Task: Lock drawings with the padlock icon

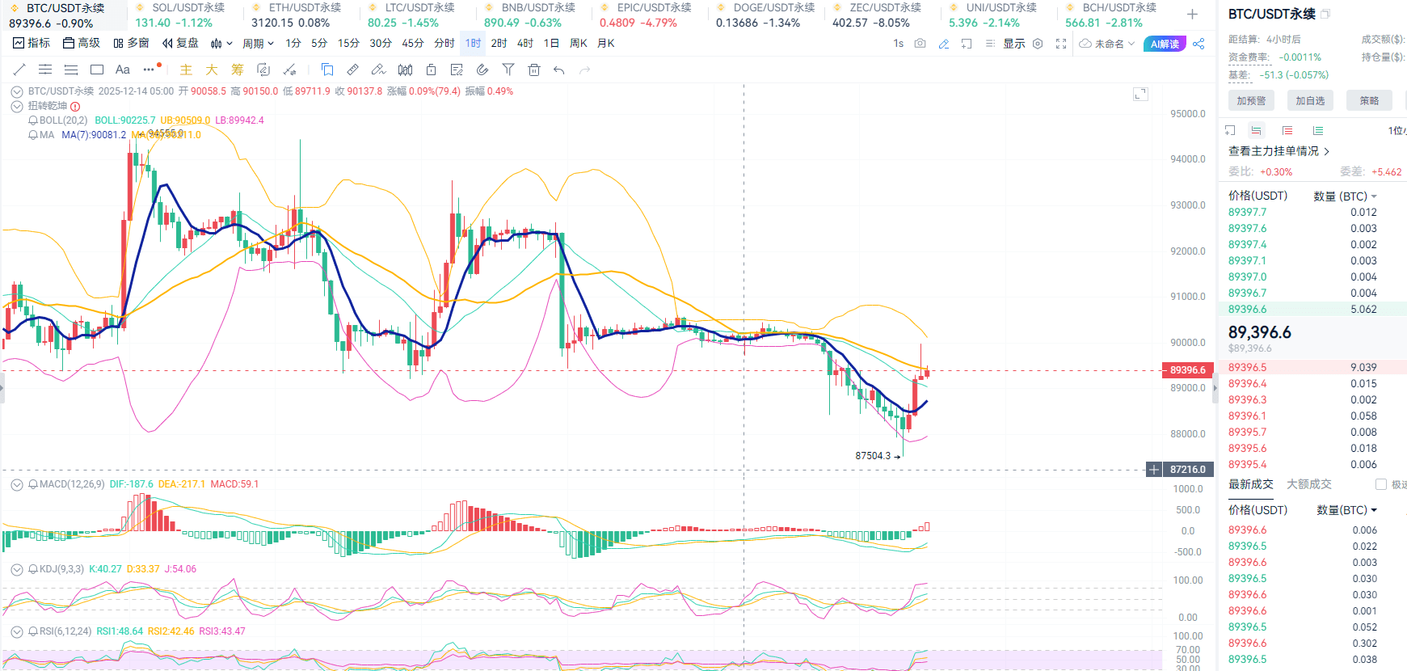Action: [x=431, y=70]
